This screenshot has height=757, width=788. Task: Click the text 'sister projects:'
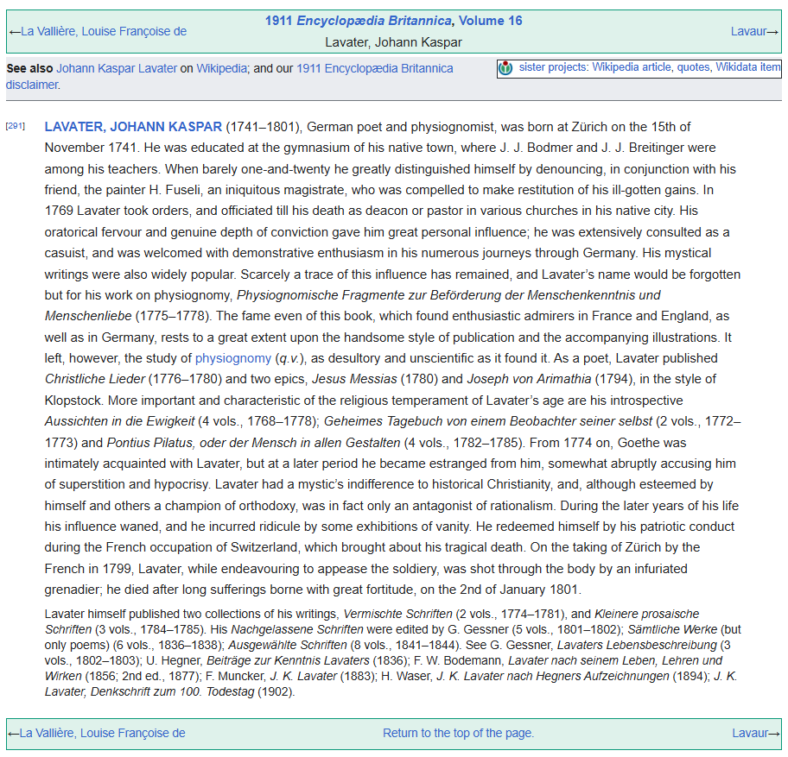click(x=553, y=67)
